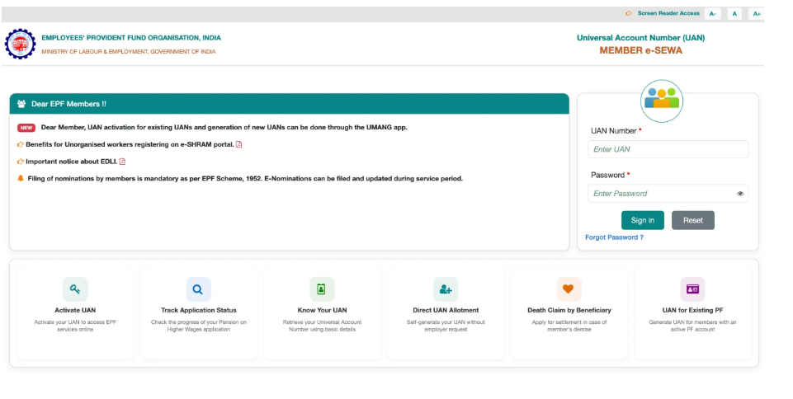Click the pointing hand icon beside Screen Reader Access
Viewport: 793px width, 399px height.
pos(629,14)
